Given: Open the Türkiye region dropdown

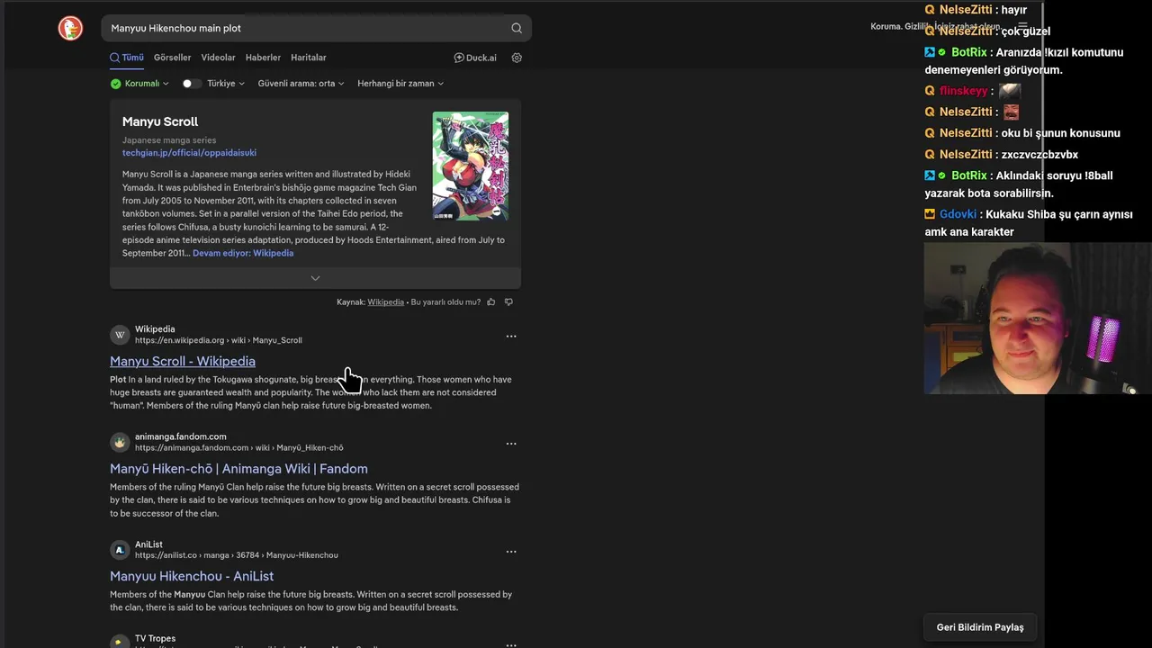Looking at the screenshot, I should tap(226, 84).
